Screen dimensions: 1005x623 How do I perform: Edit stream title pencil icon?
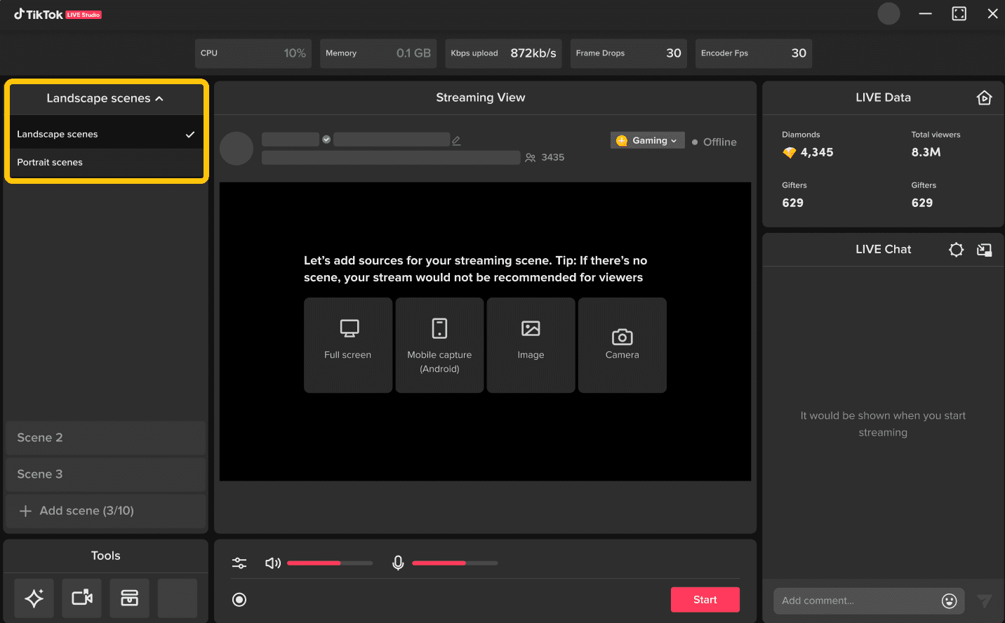click(x=456, y=140)
